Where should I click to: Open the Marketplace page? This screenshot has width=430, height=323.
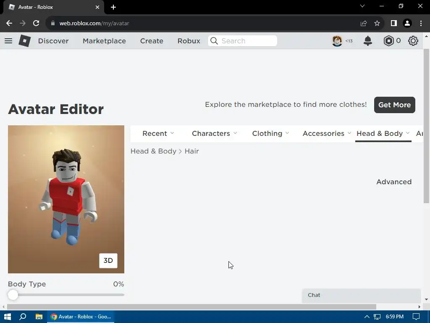(104, 41)
